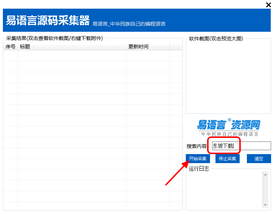Click the 软件截图 preview area
Screen dimensions: 274x214
[228, 77]
